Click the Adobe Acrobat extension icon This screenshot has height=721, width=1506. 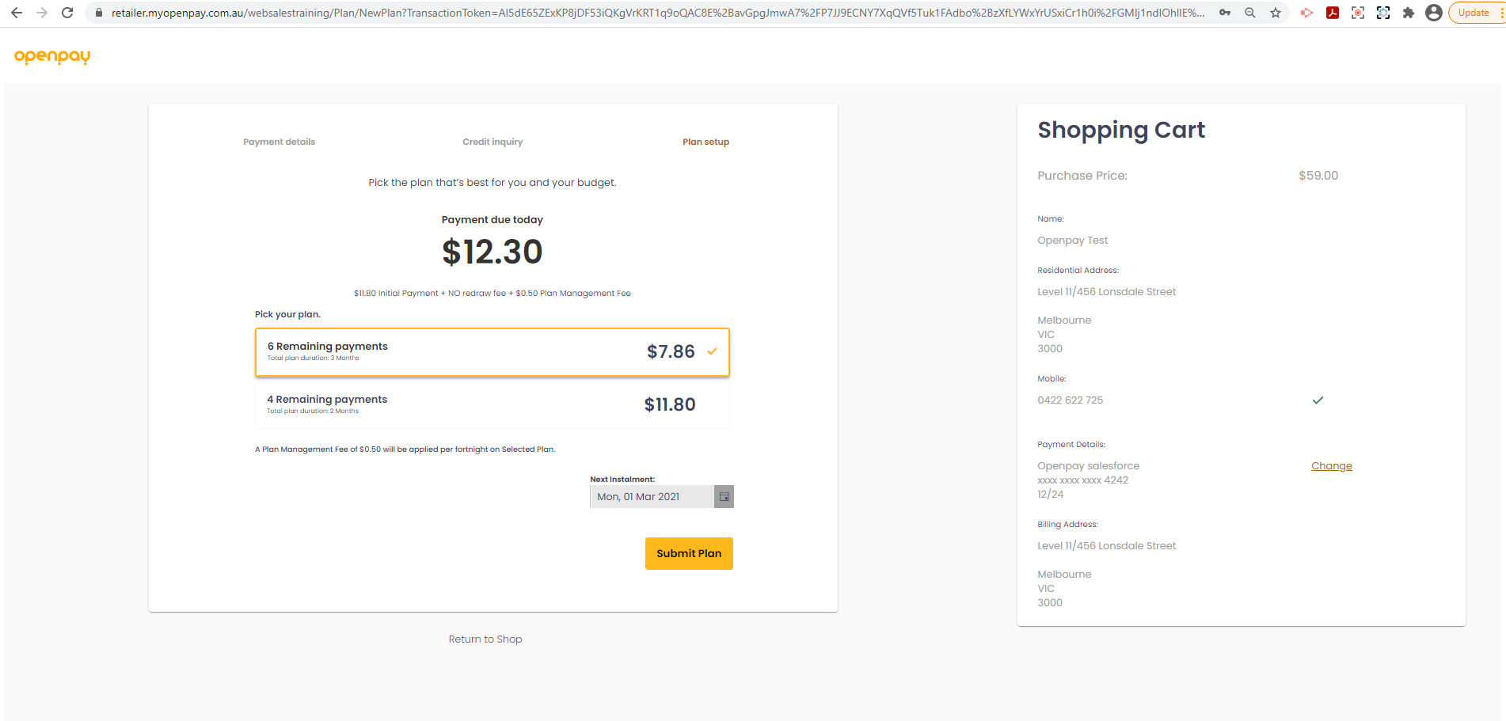[x=1333, y=13]
